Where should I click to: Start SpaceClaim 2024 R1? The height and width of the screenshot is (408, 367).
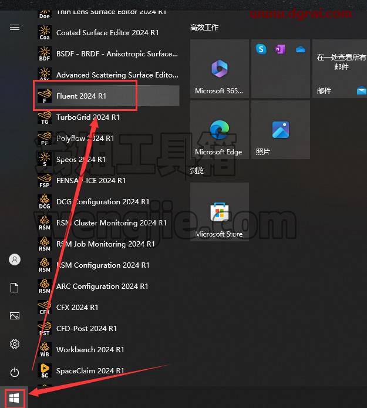tap(107, 370)
